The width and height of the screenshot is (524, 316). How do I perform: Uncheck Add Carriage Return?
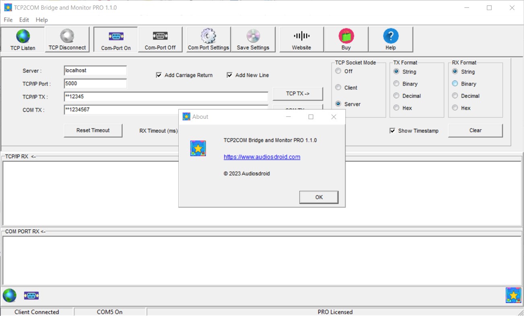[159, 75]
